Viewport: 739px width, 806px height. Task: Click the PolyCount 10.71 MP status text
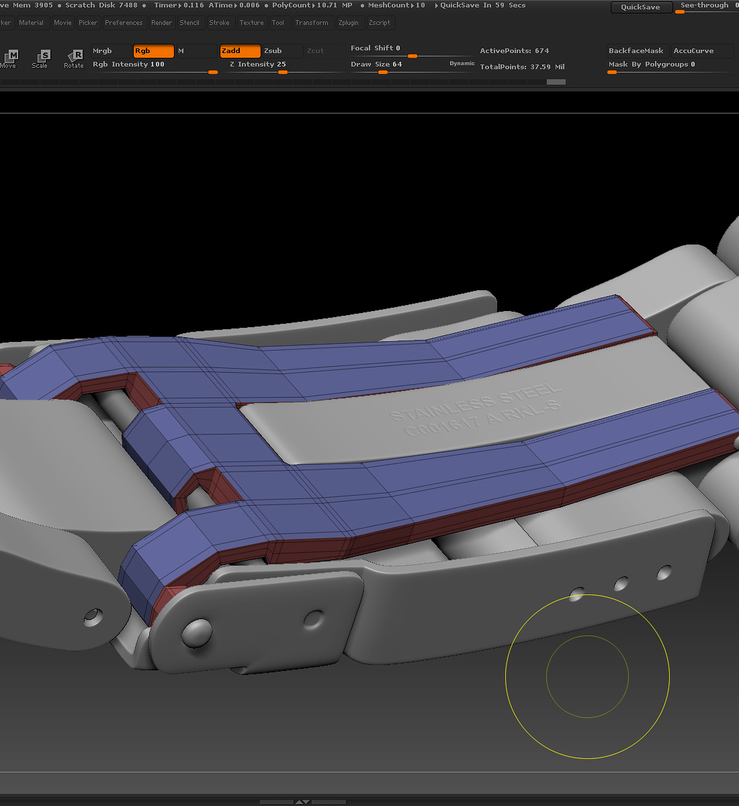[x=312, y=5]
